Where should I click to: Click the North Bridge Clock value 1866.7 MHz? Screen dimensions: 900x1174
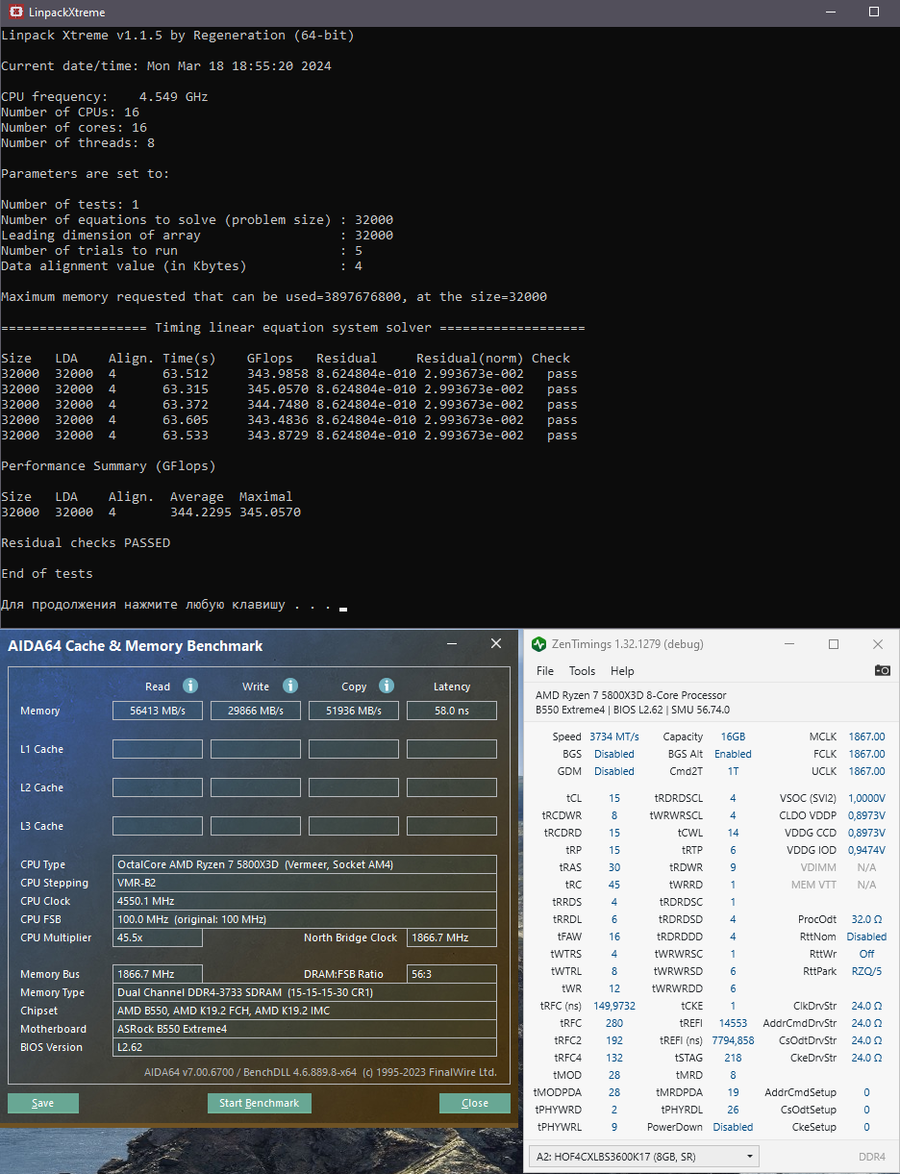(452, 937)
